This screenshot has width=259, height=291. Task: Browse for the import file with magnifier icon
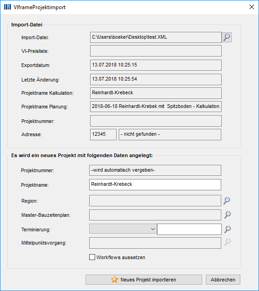pos(227,37)
